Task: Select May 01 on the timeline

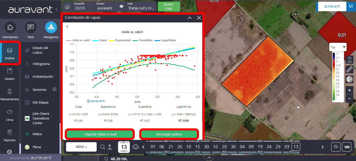Action: [153, 147]
